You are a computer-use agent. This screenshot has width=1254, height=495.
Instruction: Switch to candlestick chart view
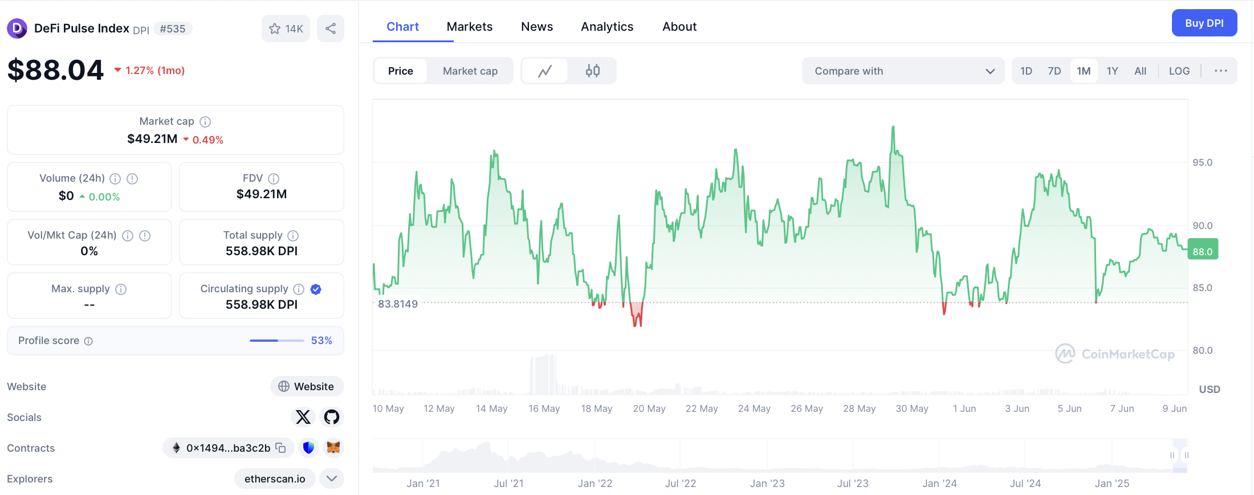tap(593, 71)
